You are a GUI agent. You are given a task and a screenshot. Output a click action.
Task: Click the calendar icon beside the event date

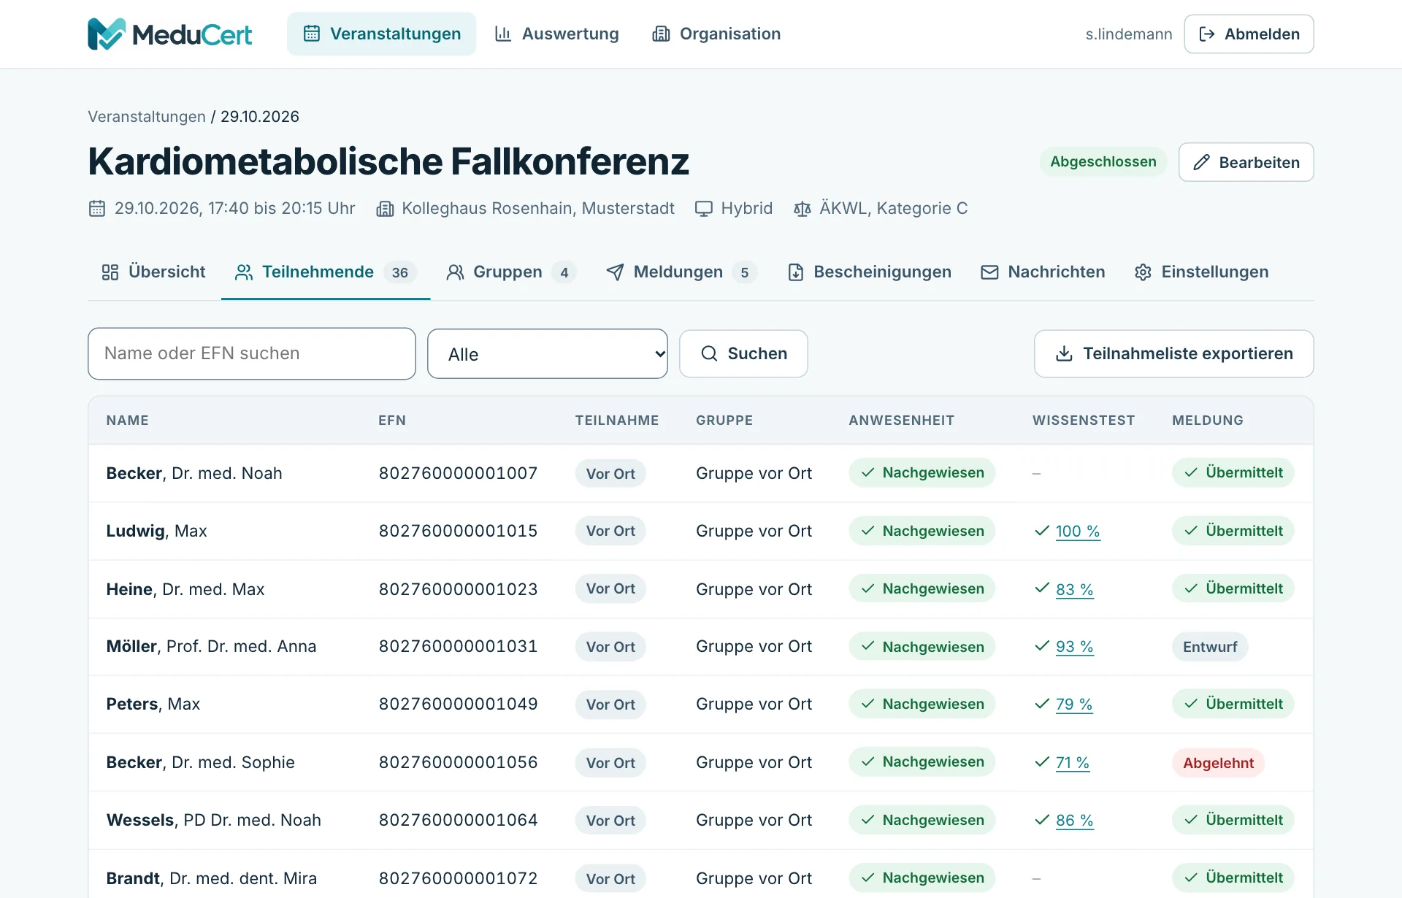97,209
